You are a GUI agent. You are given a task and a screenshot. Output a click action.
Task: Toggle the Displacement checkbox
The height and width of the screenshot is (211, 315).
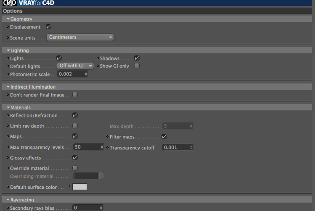tap(48, 27)
